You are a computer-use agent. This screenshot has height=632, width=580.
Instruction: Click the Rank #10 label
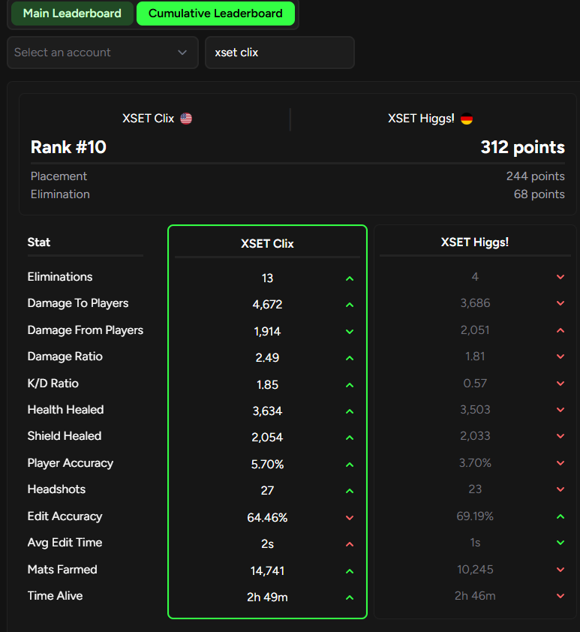point(68,147)
